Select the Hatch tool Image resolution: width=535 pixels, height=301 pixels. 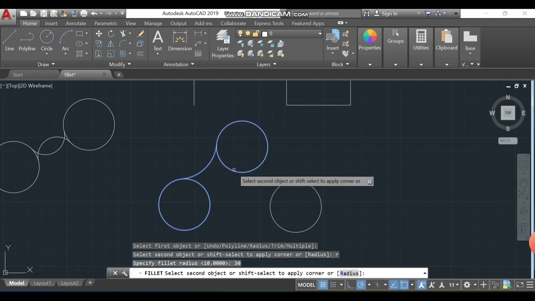(79, 54)
